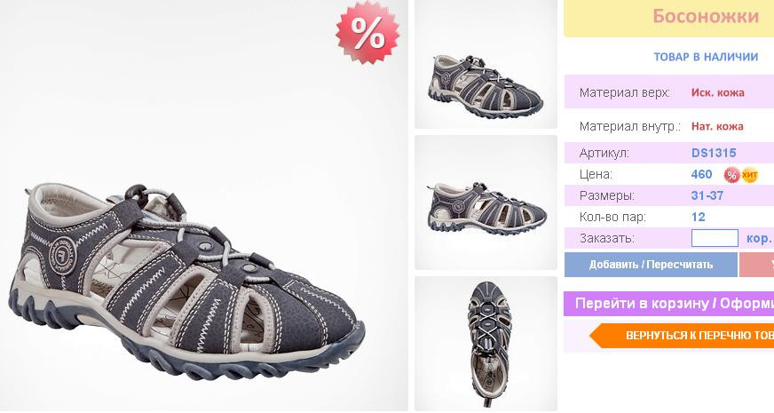Open the second sandal thumbnail with sole view

click(486, 203)
